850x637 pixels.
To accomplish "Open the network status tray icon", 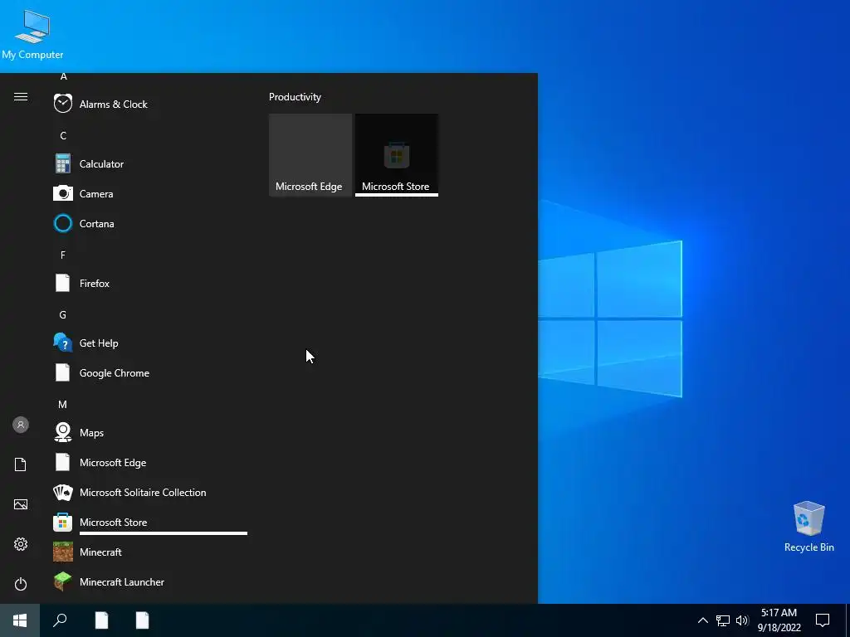I will [723, 620].
